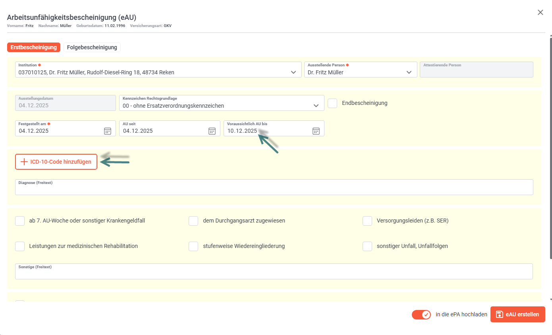Open calendar for Voraussichtlich AU bis
Image resolution: width=552 pixels, height=335 pixels.
click(x=316, y=131)
